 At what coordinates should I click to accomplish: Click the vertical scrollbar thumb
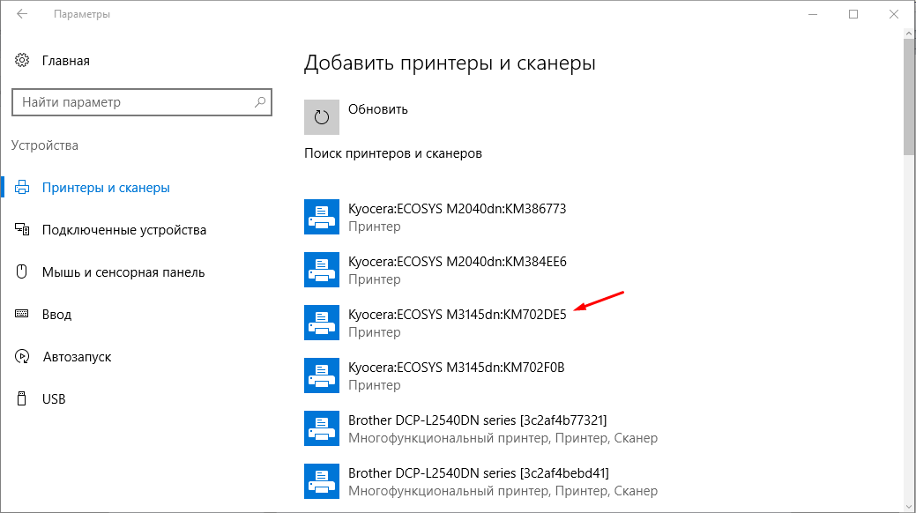click(x=910, y=97)
